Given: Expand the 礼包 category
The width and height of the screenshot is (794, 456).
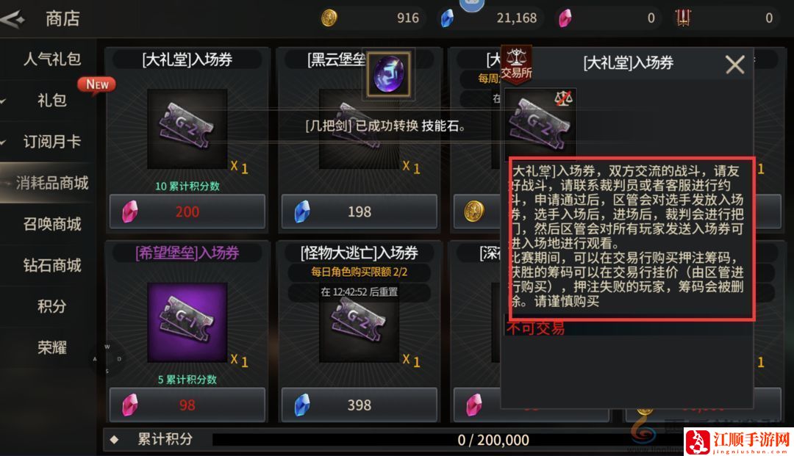Looking at the screenshot, I should point(51,100).
